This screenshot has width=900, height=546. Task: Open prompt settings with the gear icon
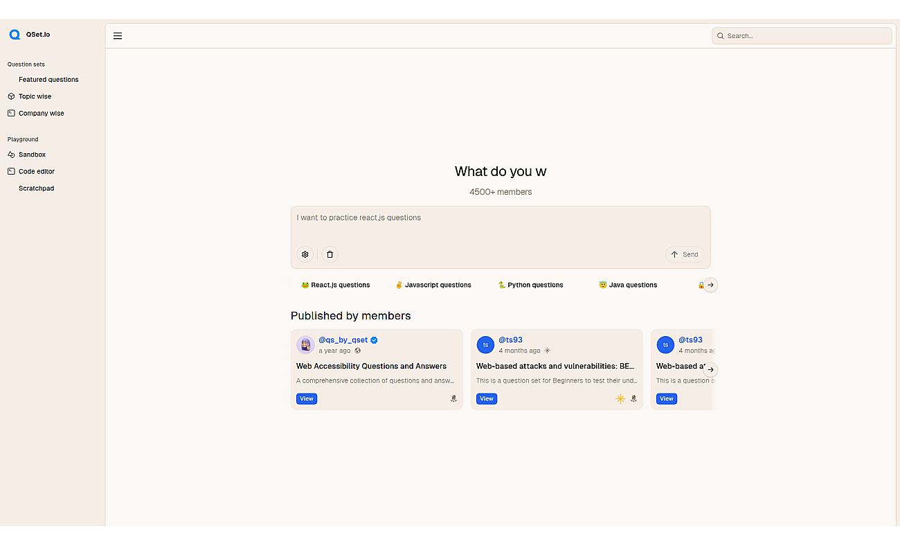(x=305, y=254)
